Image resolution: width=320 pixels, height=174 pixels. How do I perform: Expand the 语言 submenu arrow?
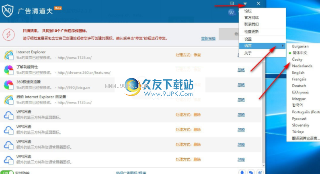coord(283,46)
